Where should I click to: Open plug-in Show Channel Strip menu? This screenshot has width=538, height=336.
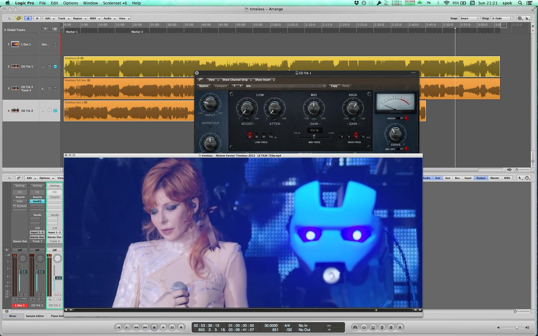(x=236, y=80)
